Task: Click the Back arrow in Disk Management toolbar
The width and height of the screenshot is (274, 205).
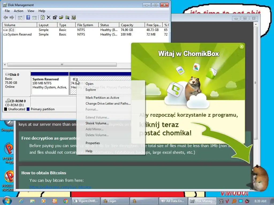Action: pyautogui.click(x=6, y=17)
